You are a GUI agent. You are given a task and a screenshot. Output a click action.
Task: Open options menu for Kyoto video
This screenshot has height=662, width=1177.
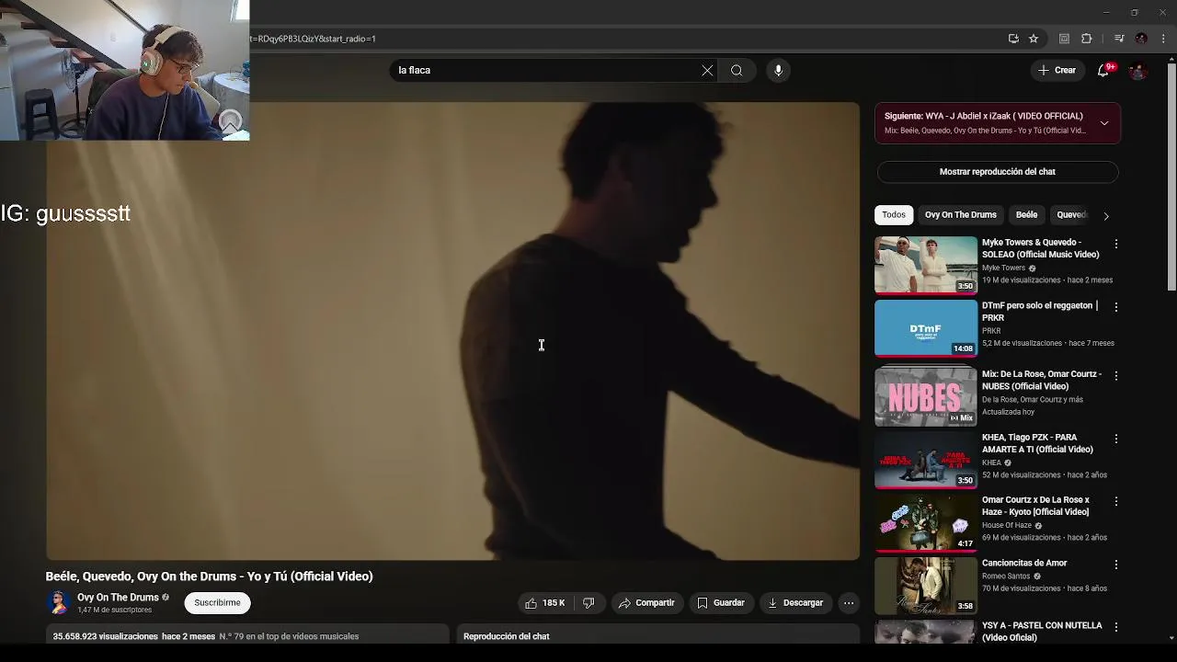tap(1116, 502)
